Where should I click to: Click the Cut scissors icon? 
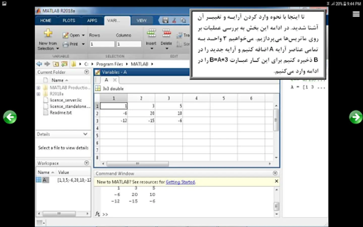click(x=174, y=20)
